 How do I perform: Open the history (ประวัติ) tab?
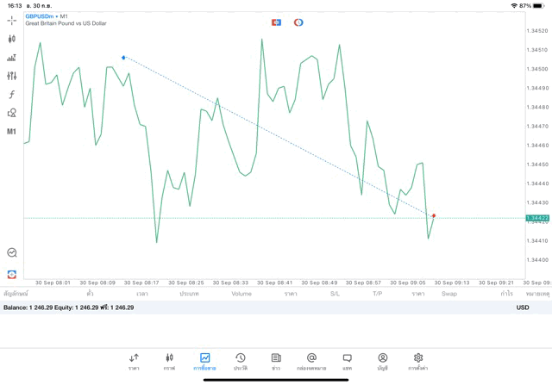point(240,362)
